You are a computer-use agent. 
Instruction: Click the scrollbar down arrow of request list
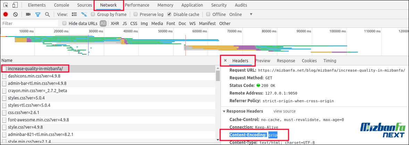tap(218, 140)
